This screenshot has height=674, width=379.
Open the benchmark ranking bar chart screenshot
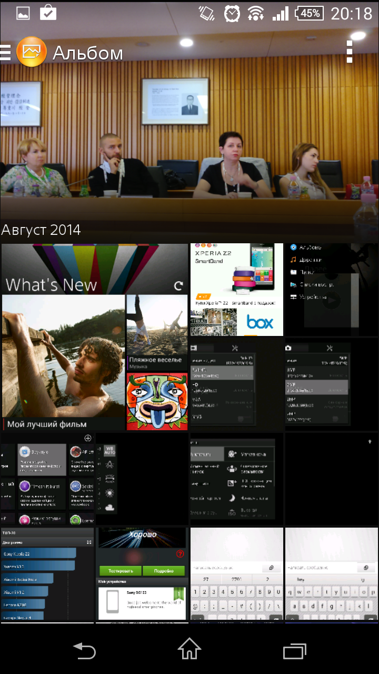coord(47,574)
